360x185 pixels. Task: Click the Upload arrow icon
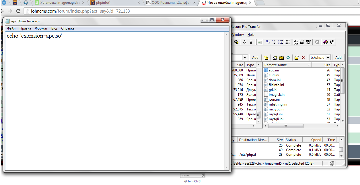click(251, 42)
